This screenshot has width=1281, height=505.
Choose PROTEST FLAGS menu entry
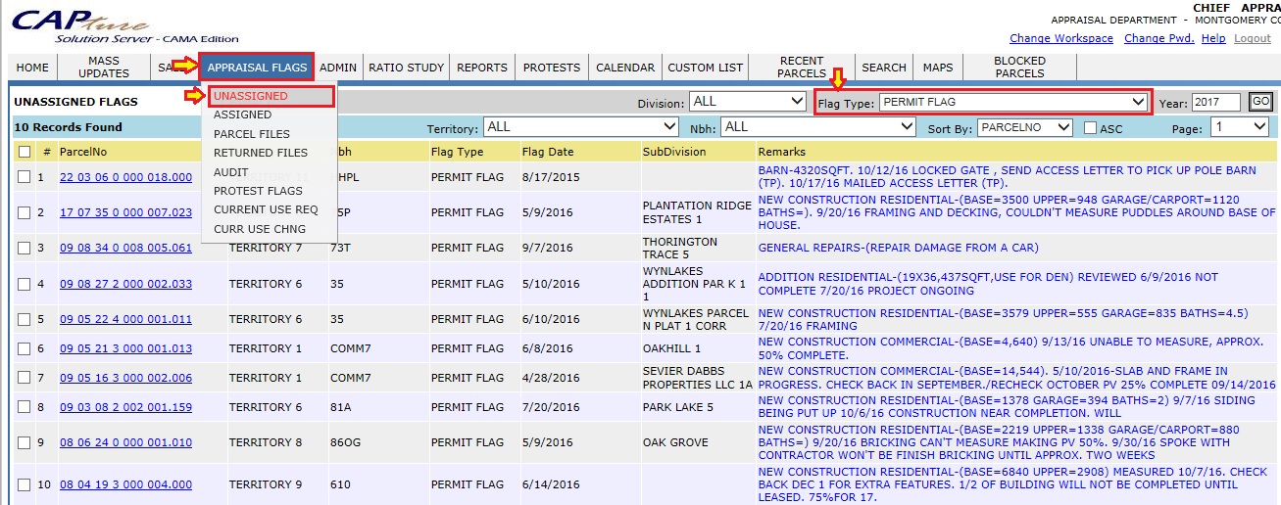pos(258,191)
